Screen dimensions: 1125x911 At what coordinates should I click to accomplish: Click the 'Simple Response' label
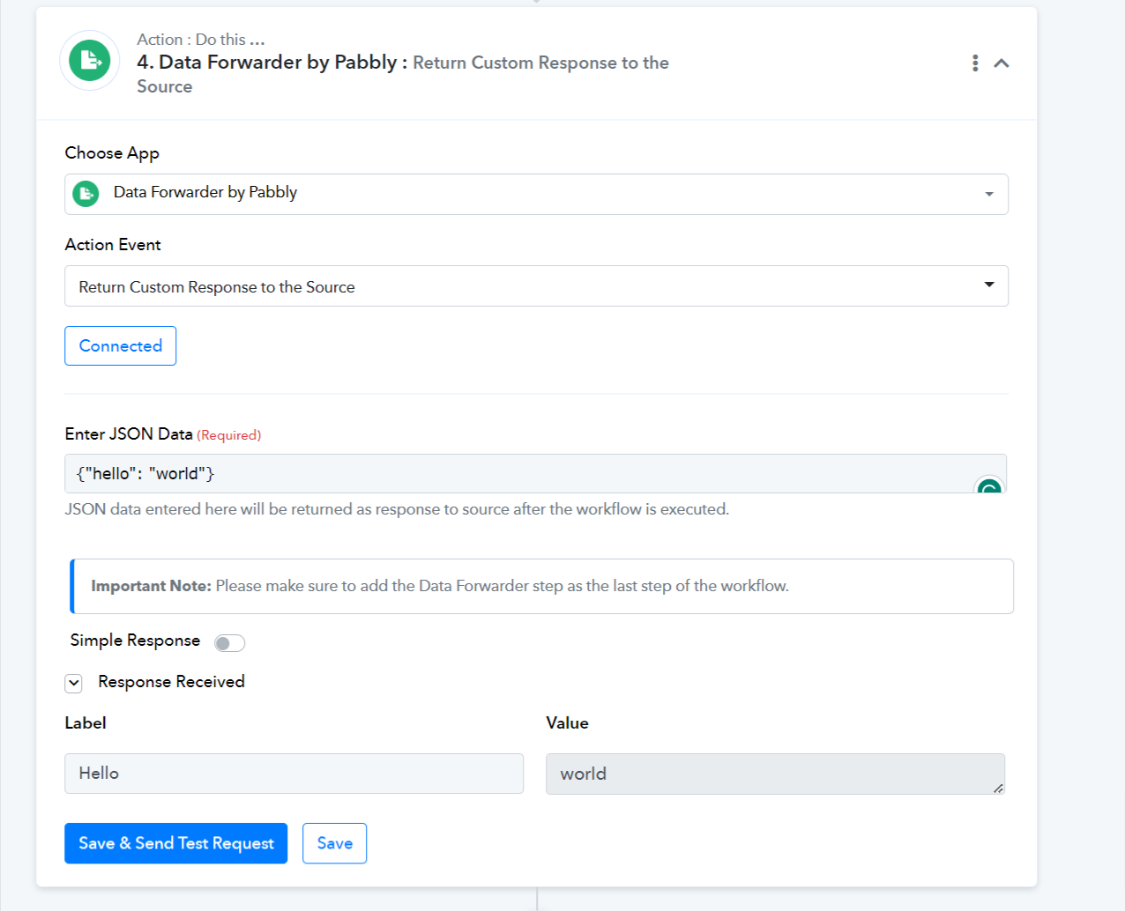tap(135, 641)
